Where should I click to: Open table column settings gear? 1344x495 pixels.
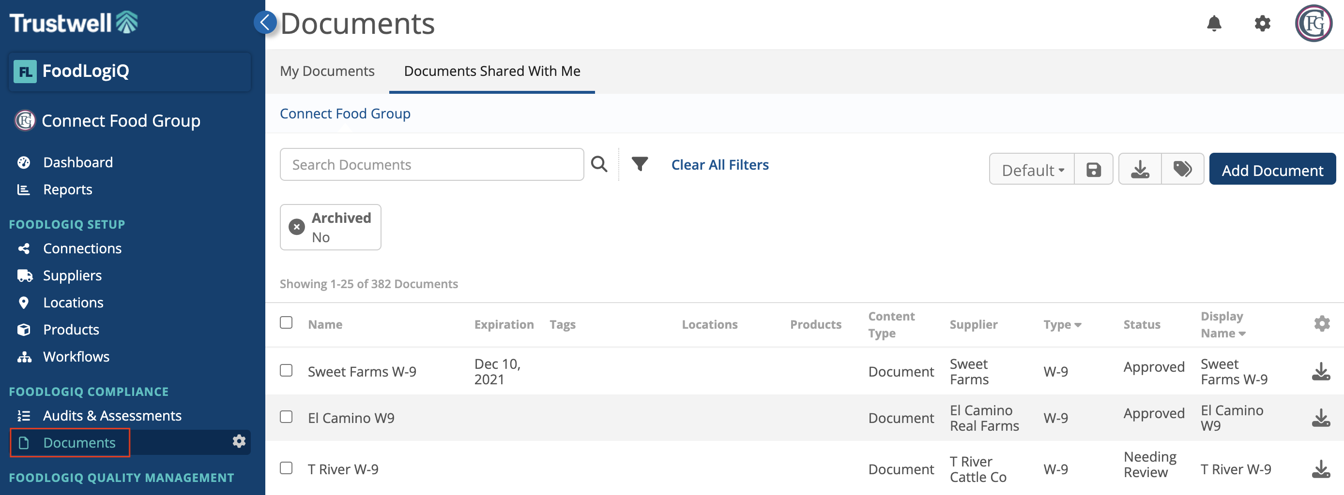(x=1322, y=323)
